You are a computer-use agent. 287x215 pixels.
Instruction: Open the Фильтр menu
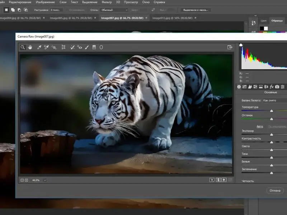click(107, 2)
